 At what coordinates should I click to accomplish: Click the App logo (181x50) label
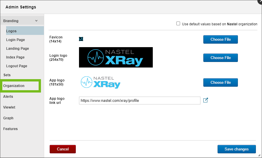[57, 82]
